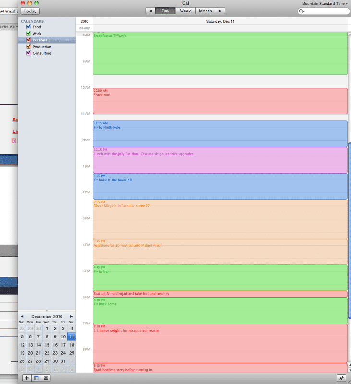Select the Breakfast at Tiffany's event

(220, 53)
